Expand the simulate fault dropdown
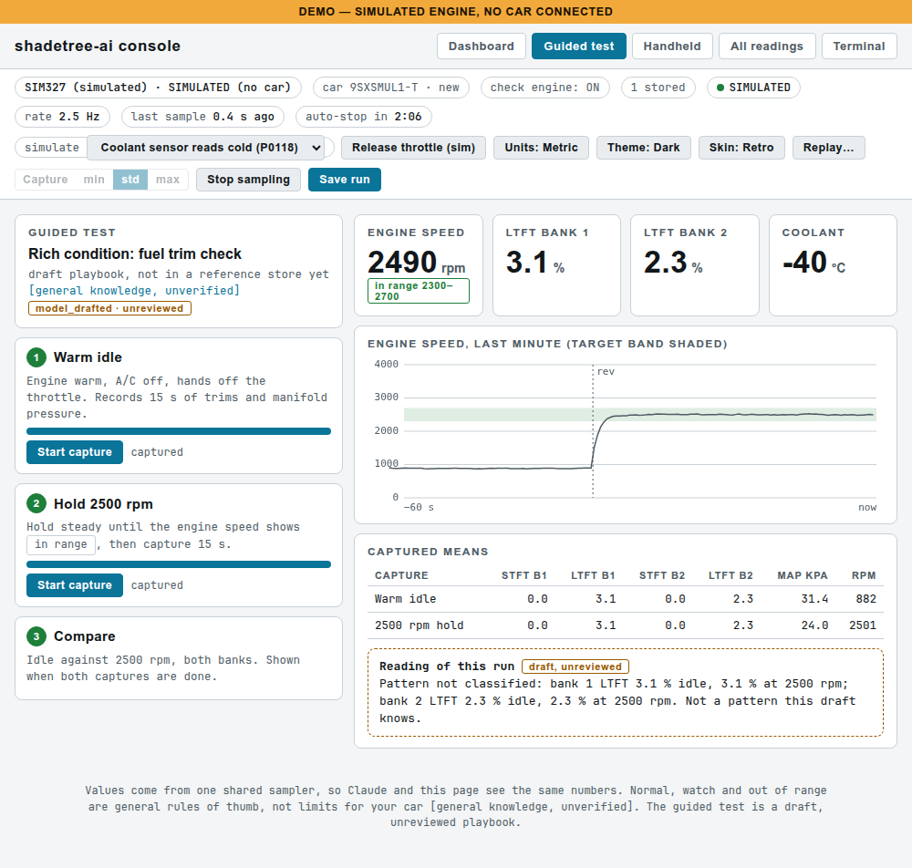 coord(206,148)
